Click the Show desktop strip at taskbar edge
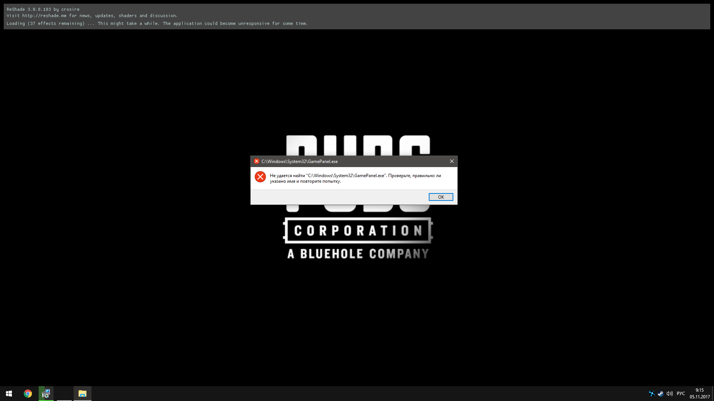The image size is (714, 401). pyautogui.click(x=713, y=394)
